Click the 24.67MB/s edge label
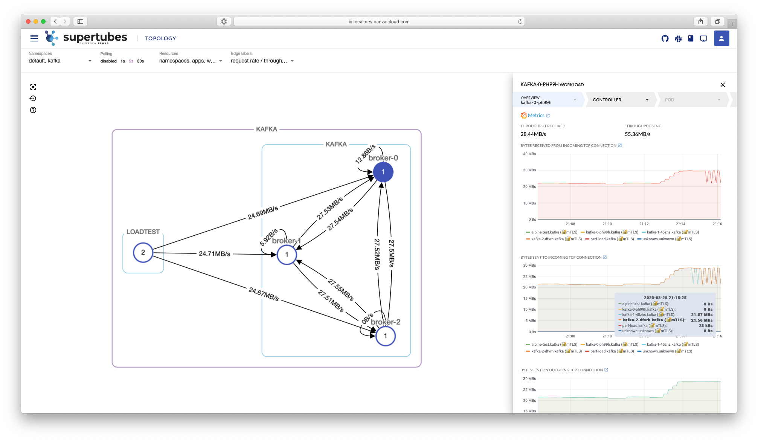 pos(264,294)
